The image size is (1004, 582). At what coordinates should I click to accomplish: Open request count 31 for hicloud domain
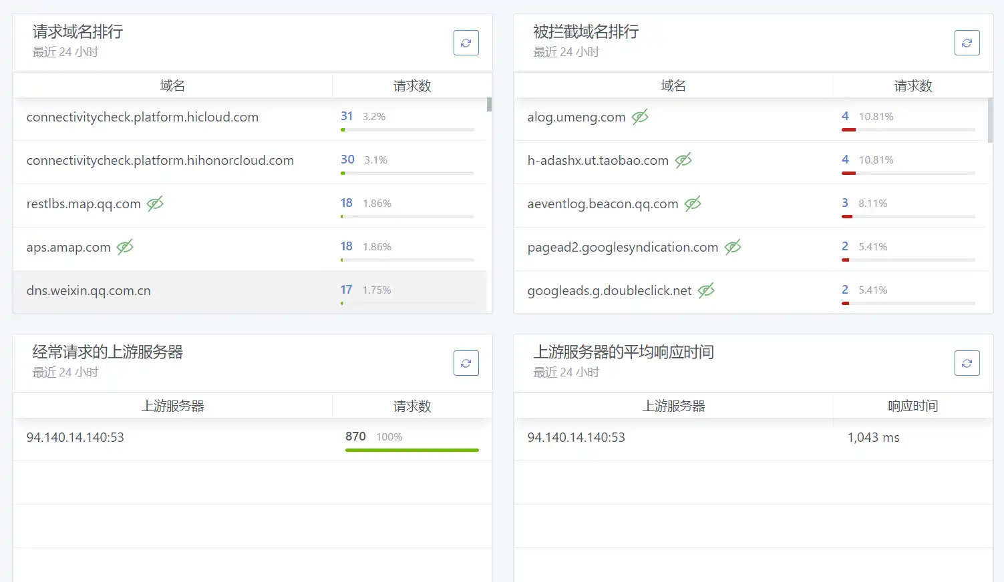pos(347,116)
